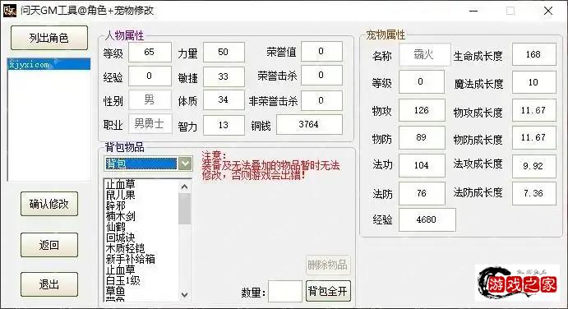Click the pet 等级 field showing 0
568x309 pixels.
click(422, 82)
